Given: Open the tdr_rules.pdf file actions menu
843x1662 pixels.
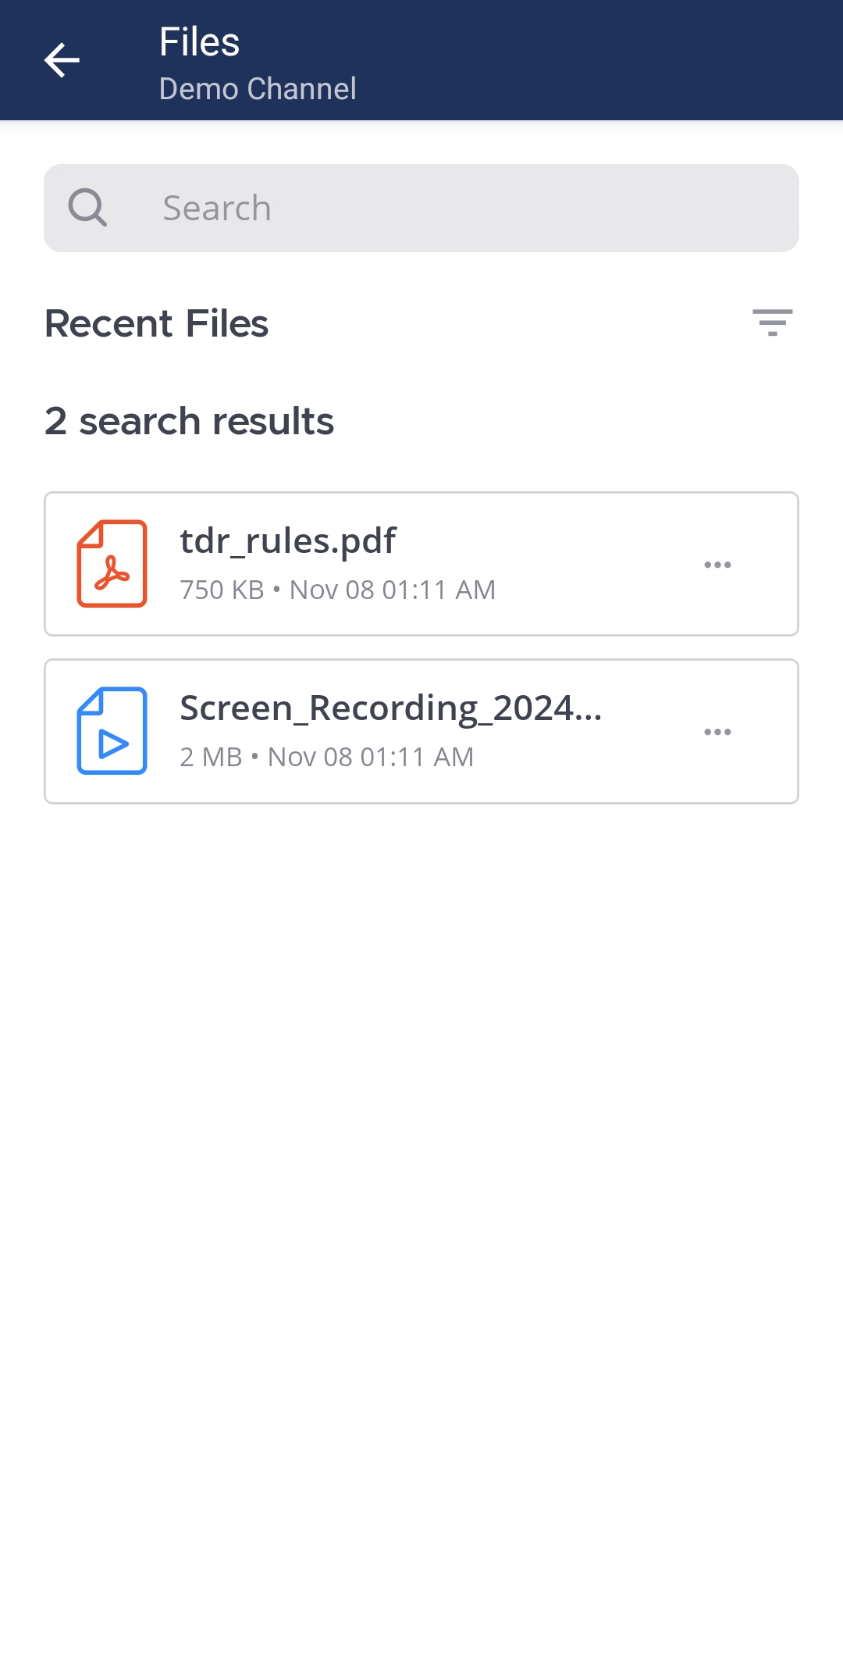Looking at the screenshot, I should [717, 564].
